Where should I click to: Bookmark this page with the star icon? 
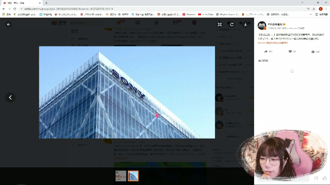(314, 9)
